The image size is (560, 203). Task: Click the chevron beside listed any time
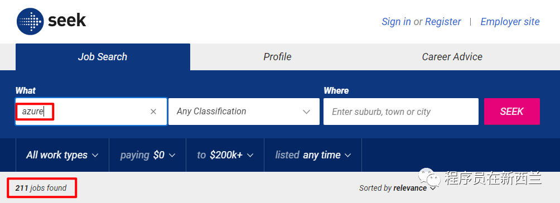pyautogui.click(x=348, y=155)
